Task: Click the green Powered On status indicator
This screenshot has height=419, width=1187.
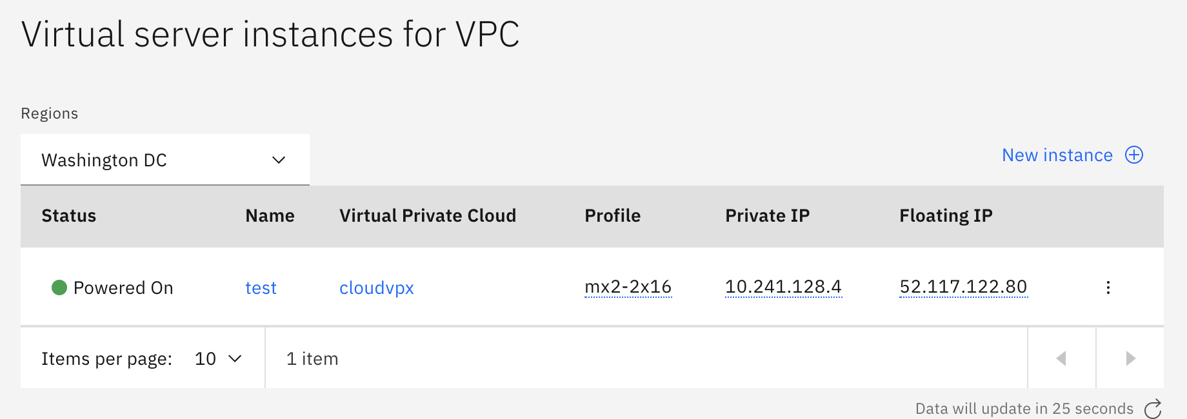Action: (x=59, y=287)
